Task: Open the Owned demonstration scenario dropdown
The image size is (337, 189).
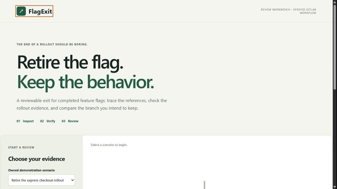Action: [x=41, y=180]
